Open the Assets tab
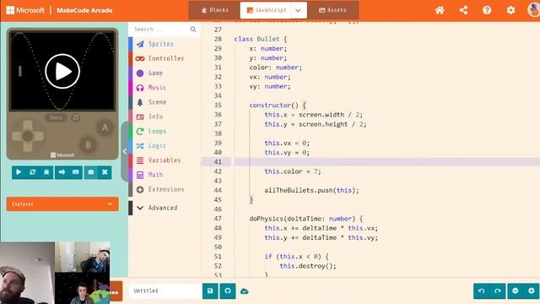 coord(332,10)
